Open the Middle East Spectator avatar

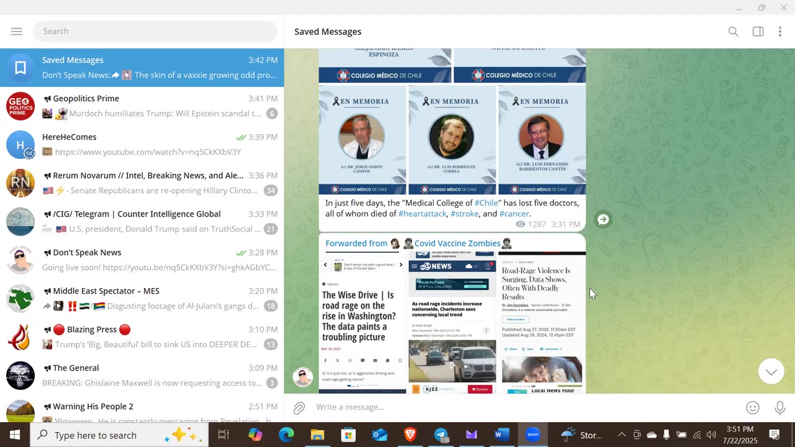coord(20,299)
